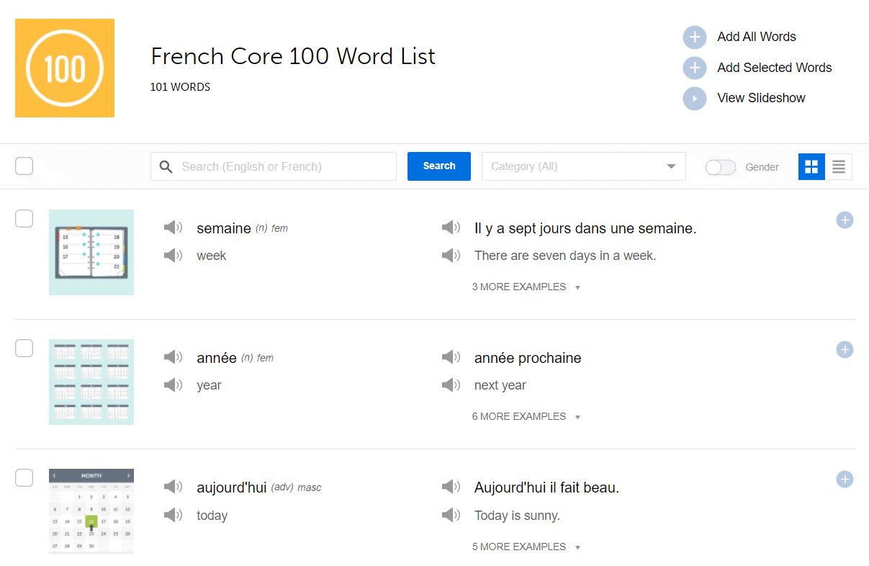The width and height of the screenshot is (869, 566).
Task: Play pronunciation of 'aujourd'hui'
Action: coord(173,486)
